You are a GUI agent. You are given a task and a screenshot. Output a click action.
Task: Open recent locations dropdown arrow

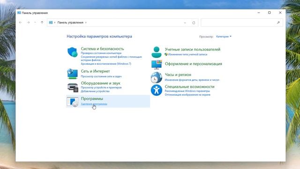pos(35,23)
